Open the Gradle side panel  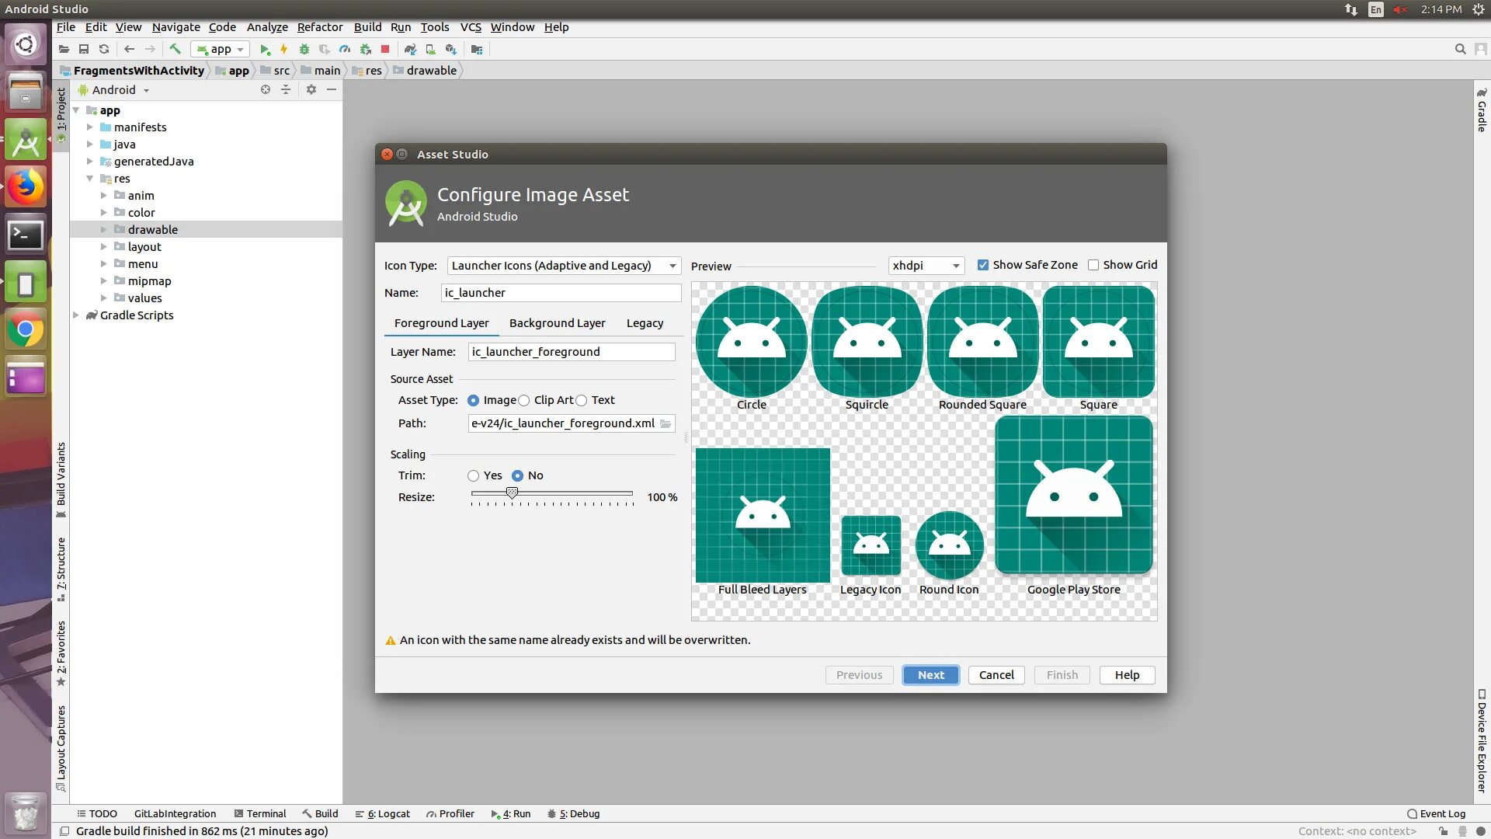click(x=1482, y=110)
